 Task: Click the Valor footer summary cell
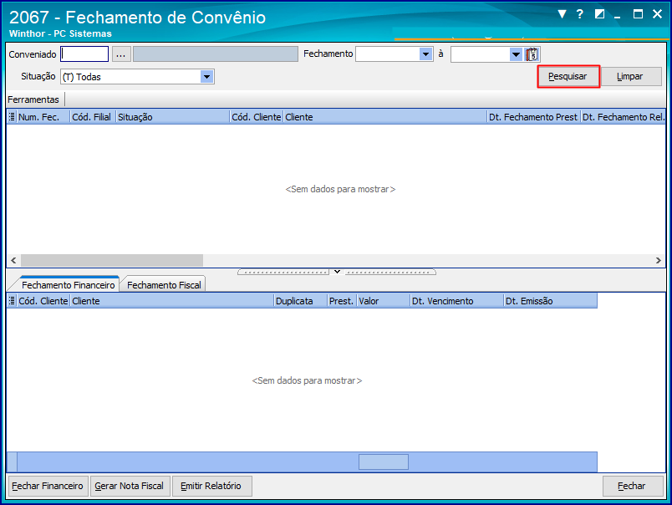[x=383, y=462]
